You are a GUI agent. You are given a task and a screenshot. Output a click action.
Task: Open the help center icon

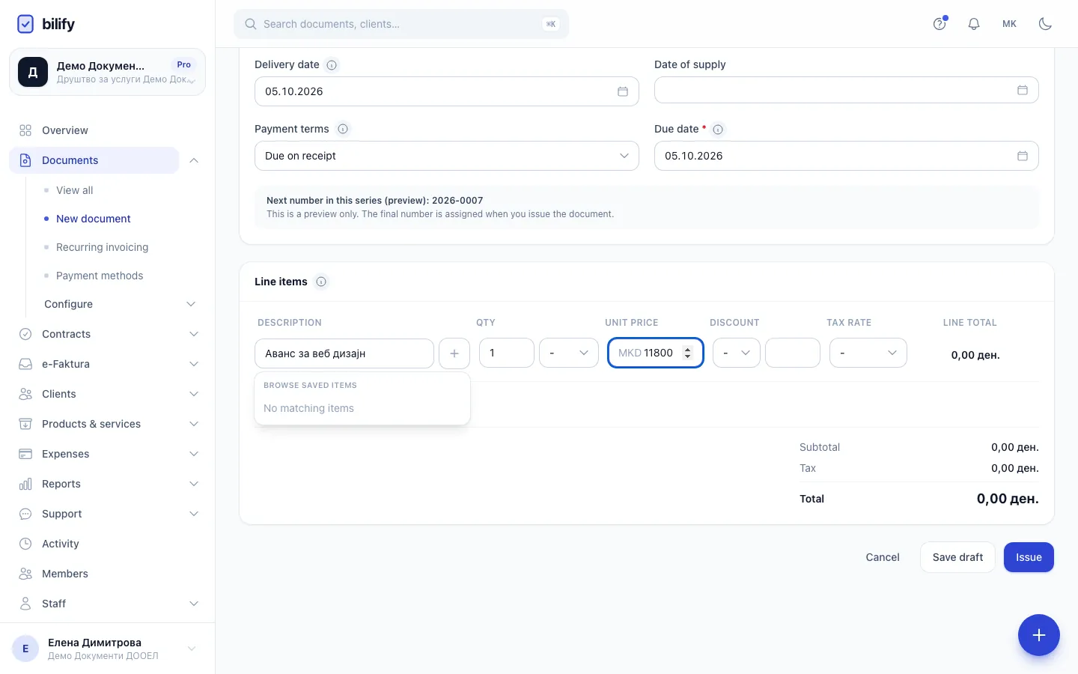(940, 24)
